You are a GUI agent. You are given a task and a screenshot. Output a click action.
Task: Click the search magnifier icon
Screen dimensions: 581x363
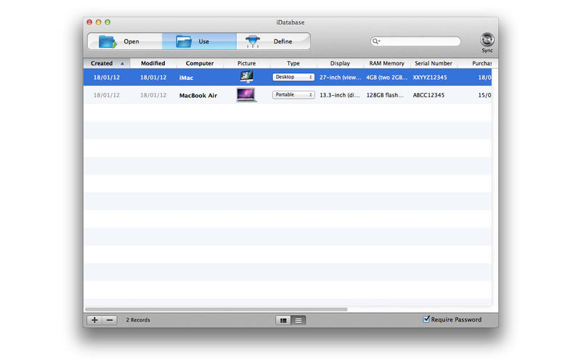pos(377,41)
